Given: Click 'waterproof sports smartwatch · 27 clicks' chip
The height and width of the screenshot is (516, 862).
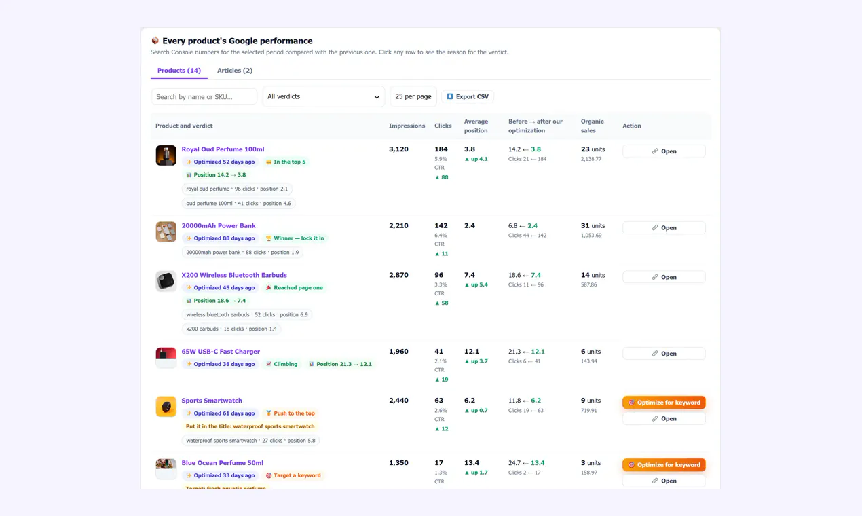Looking at the screenshot, I should coord(250,441).
